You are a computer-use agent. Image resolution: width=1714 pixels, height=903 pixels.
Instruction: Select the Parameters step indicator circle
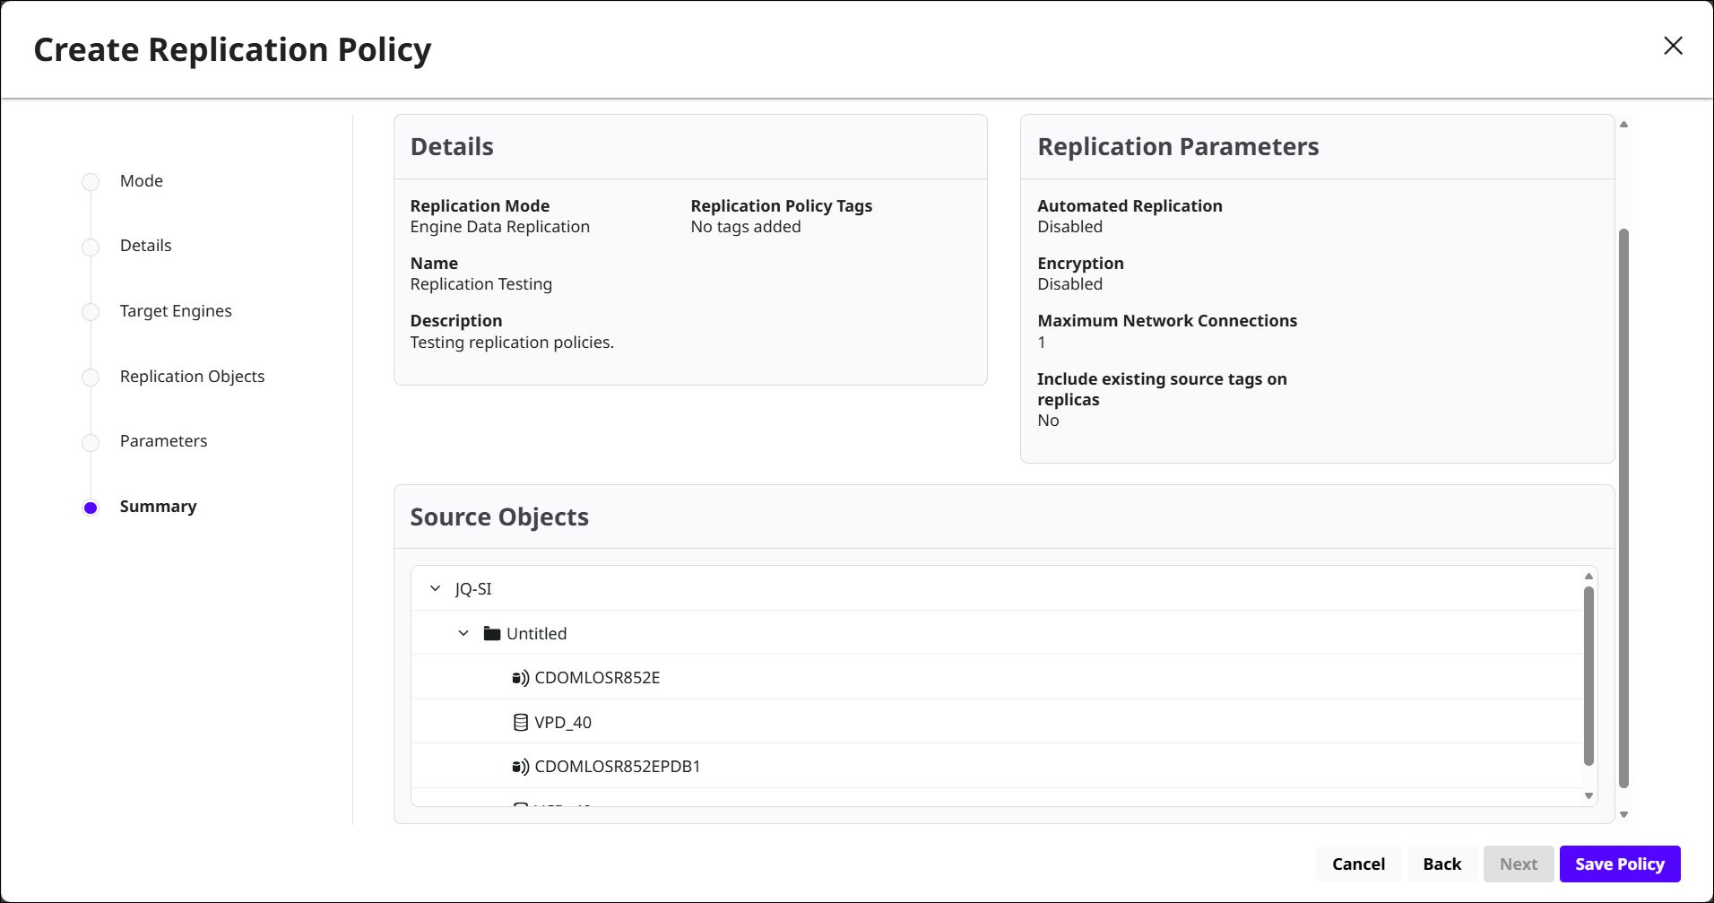91,442
